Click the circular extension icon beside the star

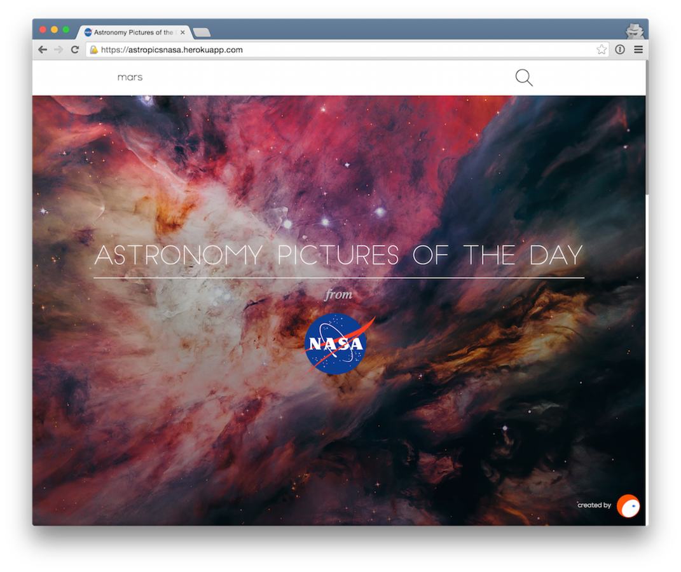click(620, 50)
